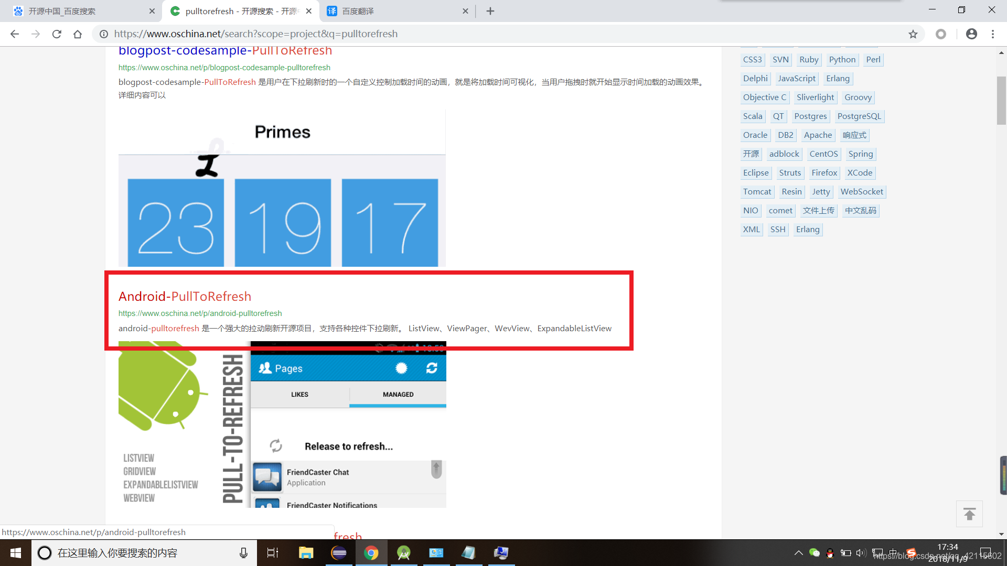1007x566 pixels.
Task: Select the PostgreSQL tag
Action: point(859,116)
